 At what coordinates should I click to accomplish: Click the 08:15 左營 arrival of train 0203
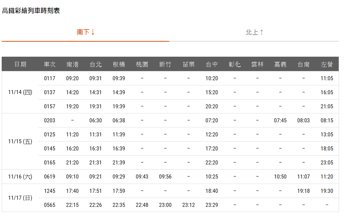(x=327, y=120)
